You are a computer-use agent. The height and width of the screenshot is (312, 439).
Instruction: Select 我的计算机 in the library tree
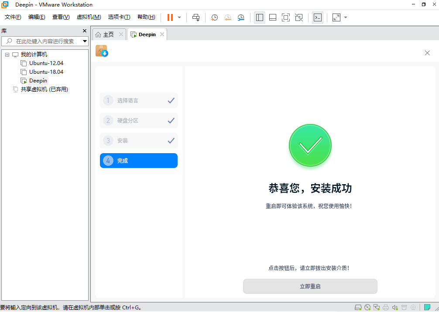click(x=34, y=55)
